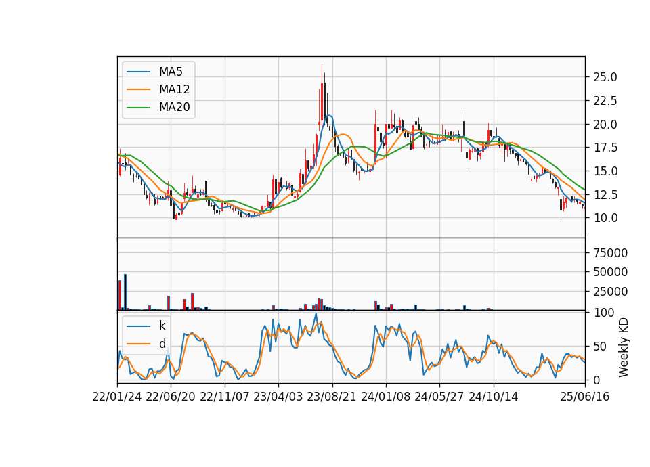Viewport: 650px width, 467px height.
Task: Click the blue k legend line sample
Action: coord(138,326)
